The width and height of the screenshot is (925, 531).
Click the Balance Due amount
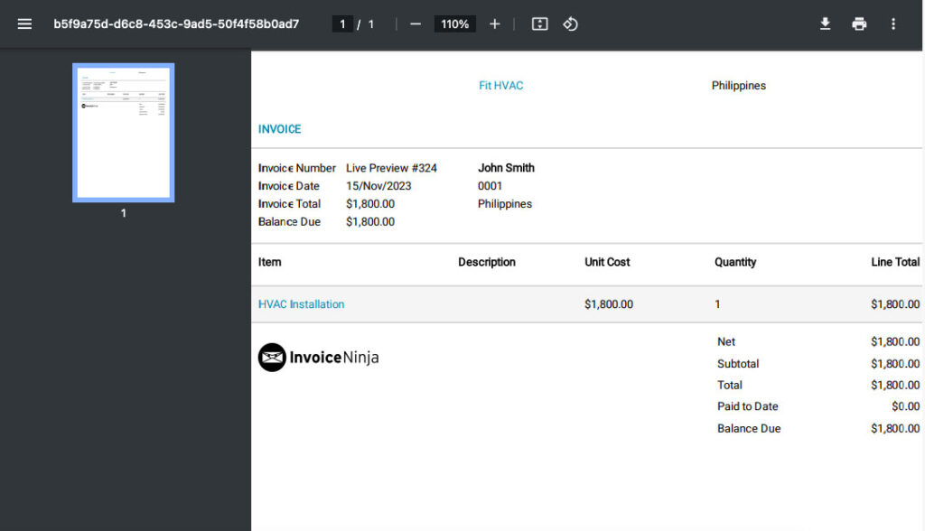tap(894, 428)
